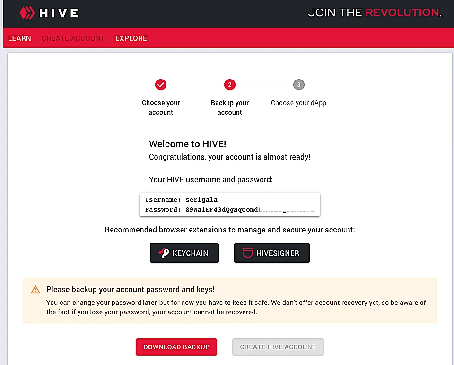Viewport: 454px width, 365px height.
Task: Open the EXPLORE menu item
Action: pyautogui.click(x=131, y=38)
